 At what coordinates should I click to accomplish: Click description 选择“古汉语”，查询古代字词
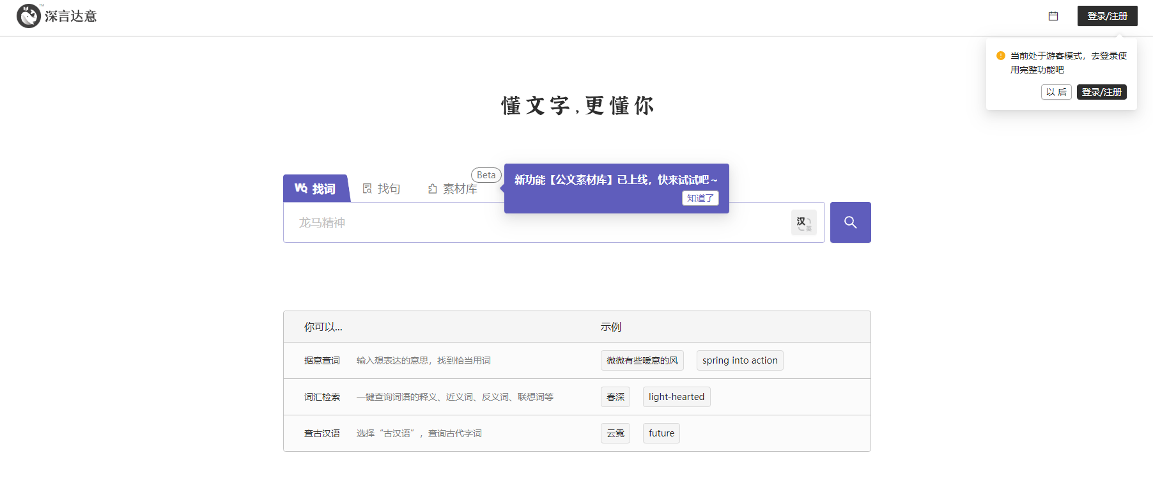419,433
